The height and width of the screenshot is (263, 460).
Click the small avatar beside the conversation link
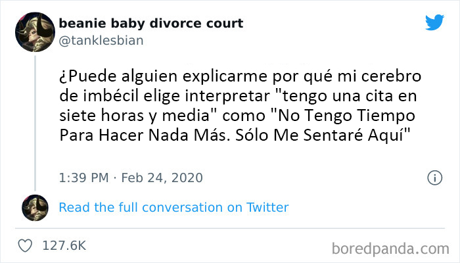[35, 207]
